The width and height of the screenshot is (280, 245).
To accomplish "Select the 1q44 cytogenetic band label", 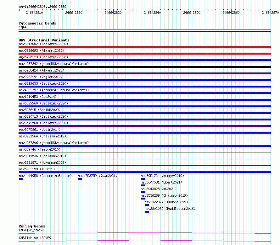I will pos(23,27).
